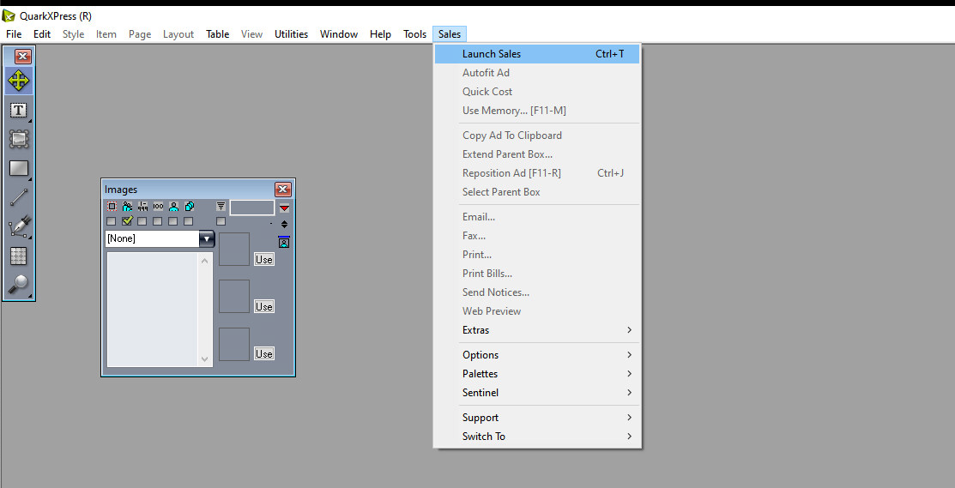
Task: Click the Print Bills... menu entry
Action: 537,274
